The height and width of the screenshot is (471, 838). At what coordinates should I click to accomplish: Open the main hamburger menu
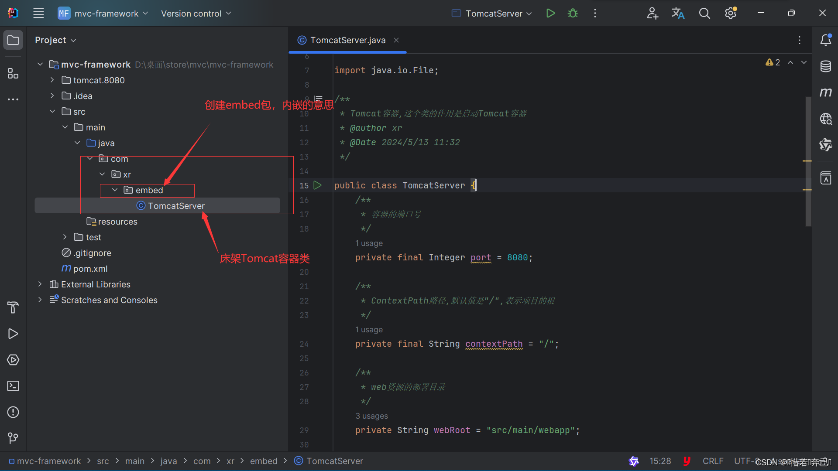point(38,14)
